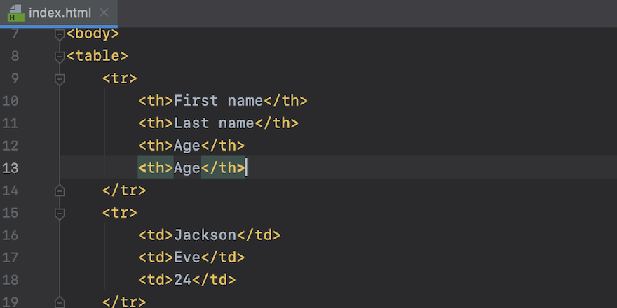Collapse the table tag fold marker
The image size is (617, 308).
tap(60, 56)
